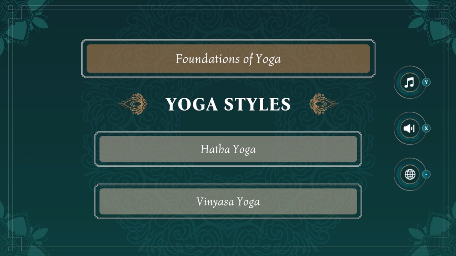This screenshot has width=456, height=256.
Task: Select the X badge beside the speaker icon
Action: pyautogui.click(x=426, y=128)
